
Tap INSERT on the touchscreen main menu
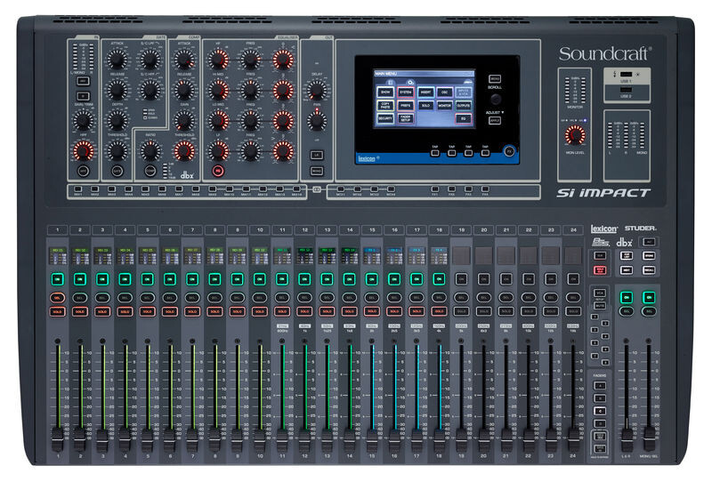click(x=425, y=92)
